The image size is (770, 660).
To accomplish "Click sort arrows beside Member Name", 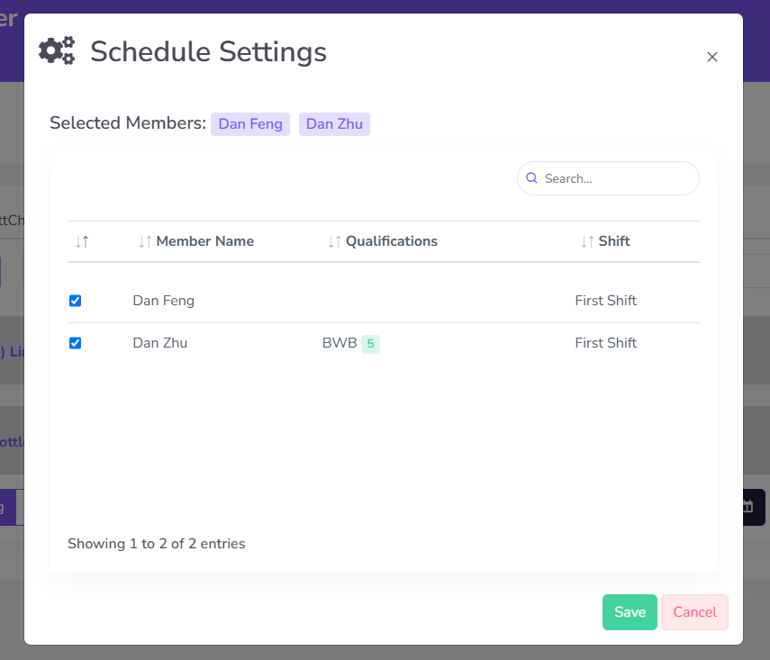I will click(145, 241).
